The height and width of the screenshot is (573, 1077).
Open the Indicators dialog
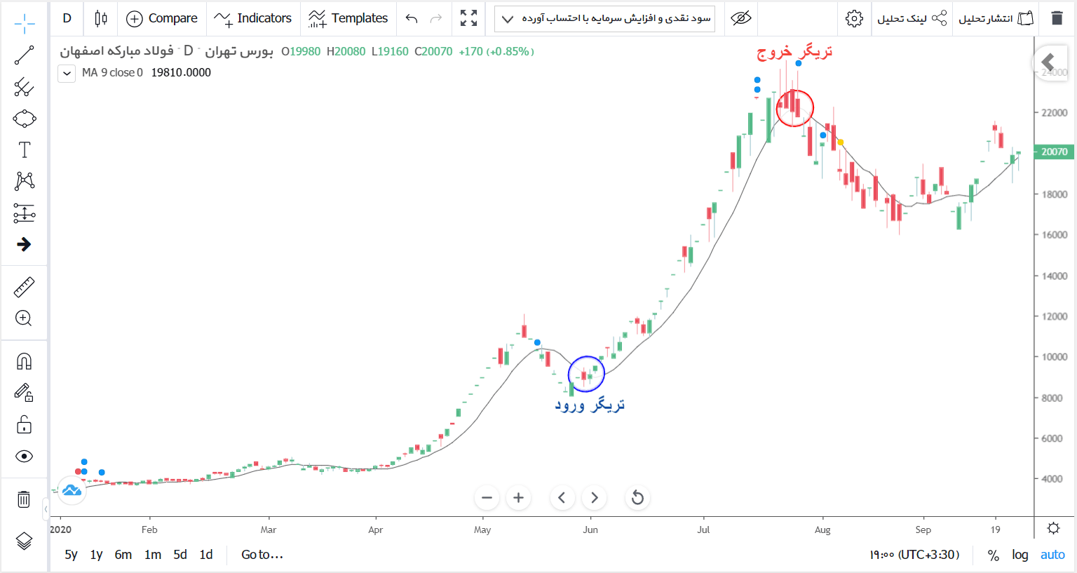coord(253,18)
